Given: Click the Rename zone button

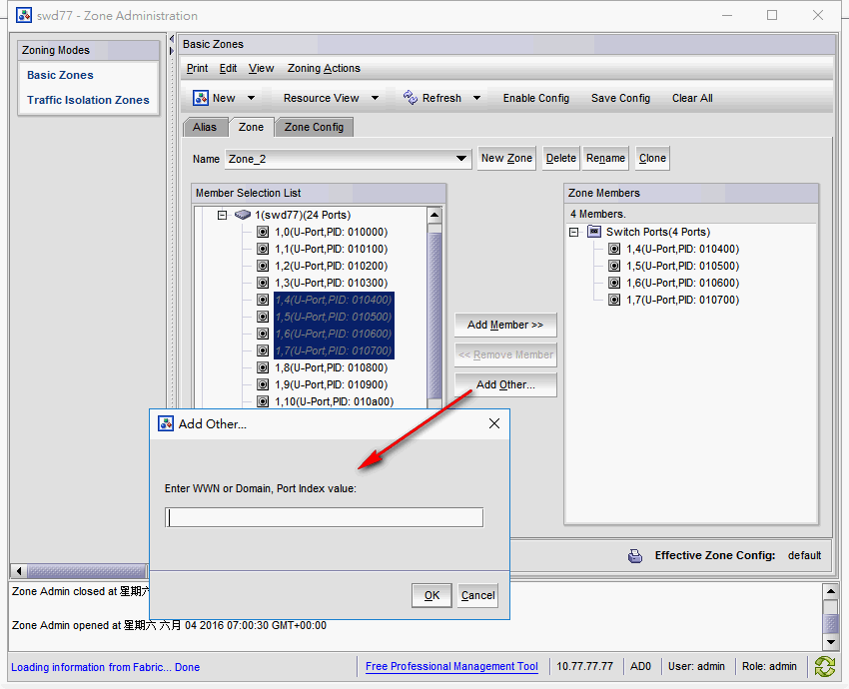Looking at the screenshot, I should 606,158.
